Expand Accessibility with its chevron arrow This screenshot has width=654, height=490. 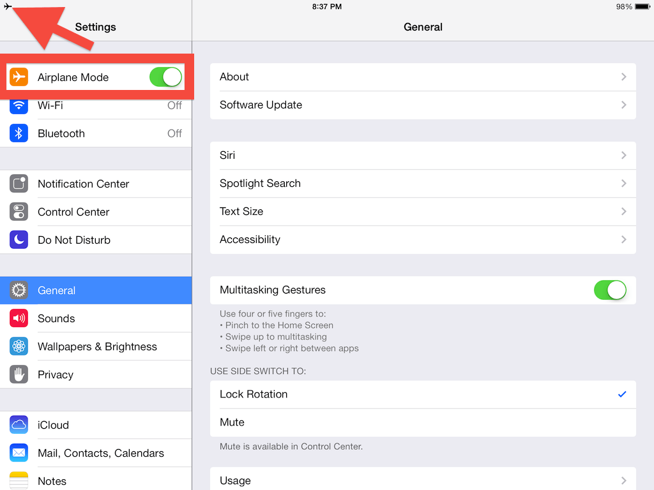click(623, 240)
